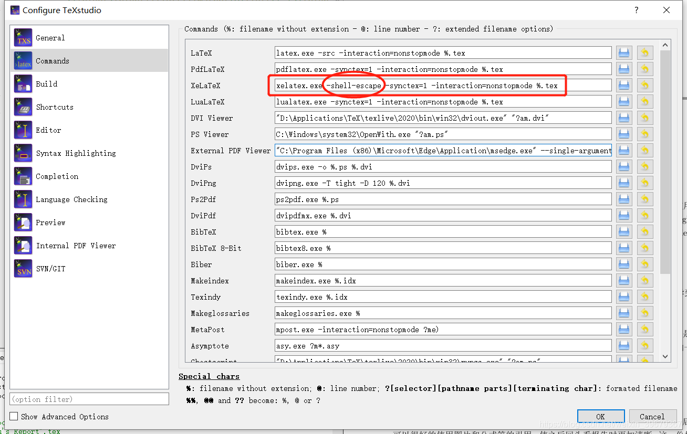Click the scroll down arrow of commands list
The image size is (687, 434).
pos(665,356)
